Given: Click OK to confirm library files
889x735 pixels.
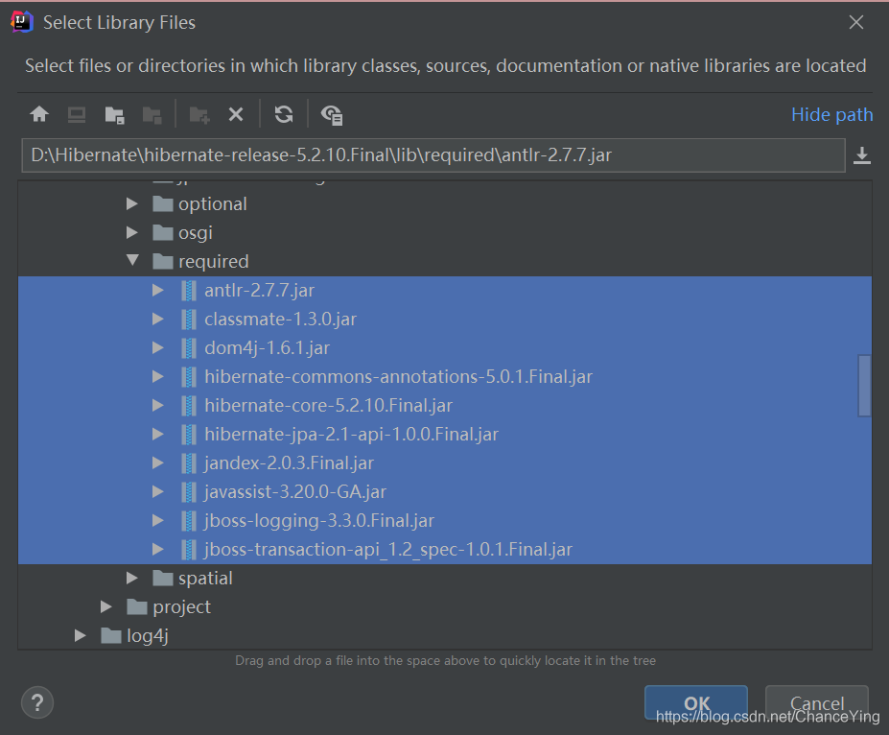Looking at the screenshot, I should coord(696,702).
